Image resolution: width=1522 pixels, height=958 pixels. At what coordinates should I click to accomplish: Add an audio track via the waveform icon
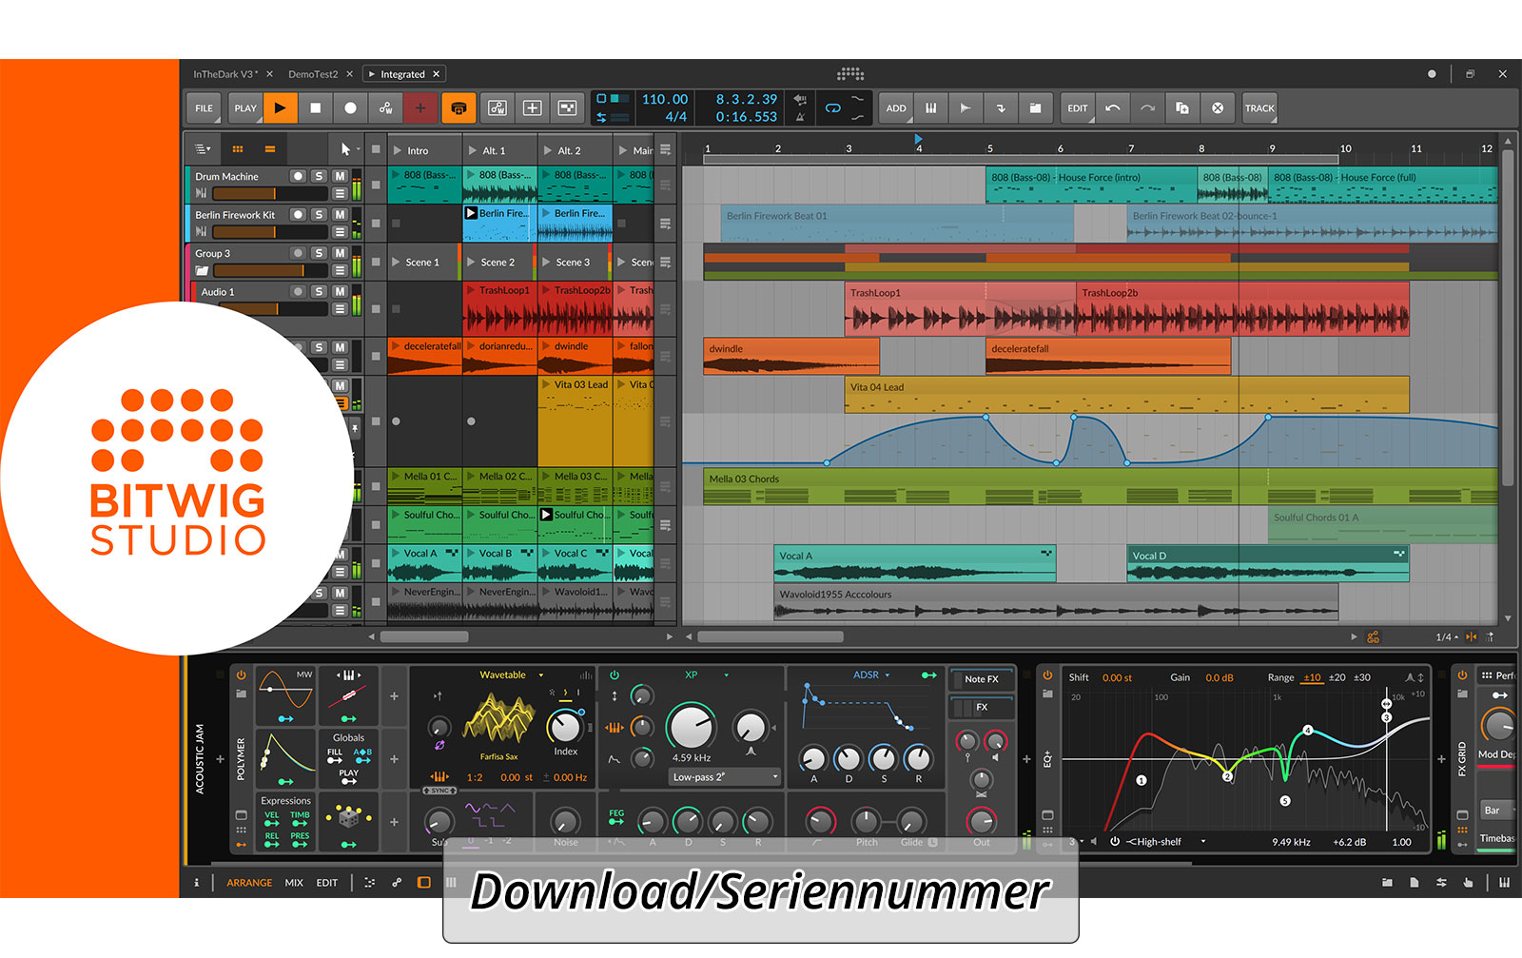click(x=966, y=108)
